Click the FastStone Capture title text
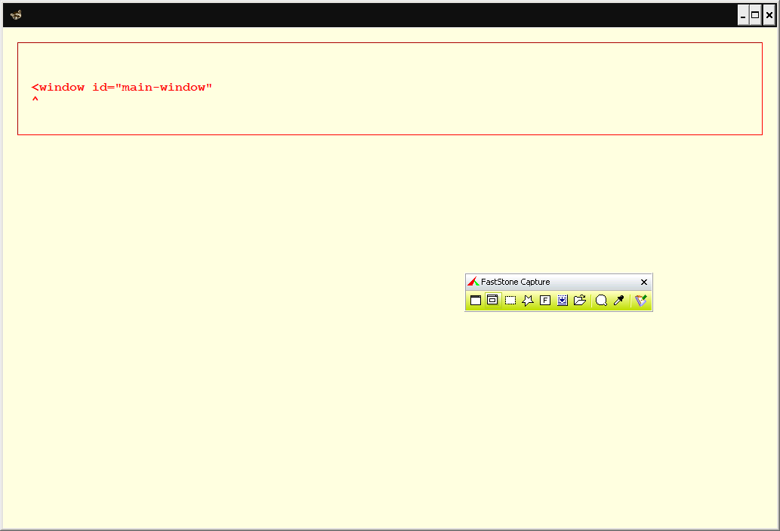 (x=516, y=282)
